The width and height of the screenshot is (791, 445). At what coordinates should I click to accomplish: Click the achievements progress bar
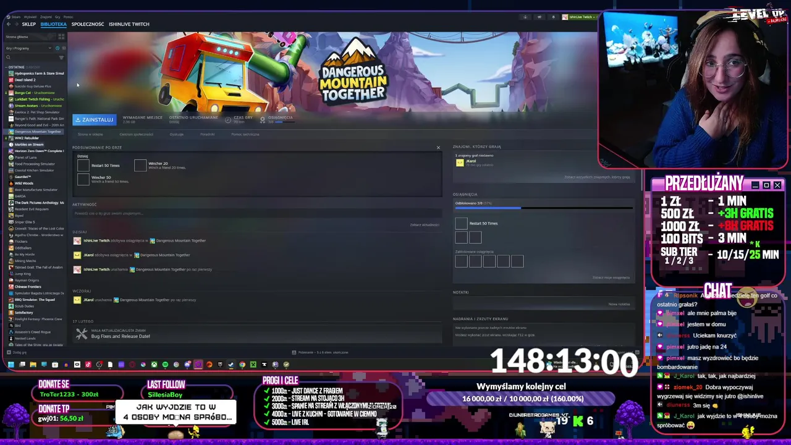pyautogui.click(x=544, y=208)
